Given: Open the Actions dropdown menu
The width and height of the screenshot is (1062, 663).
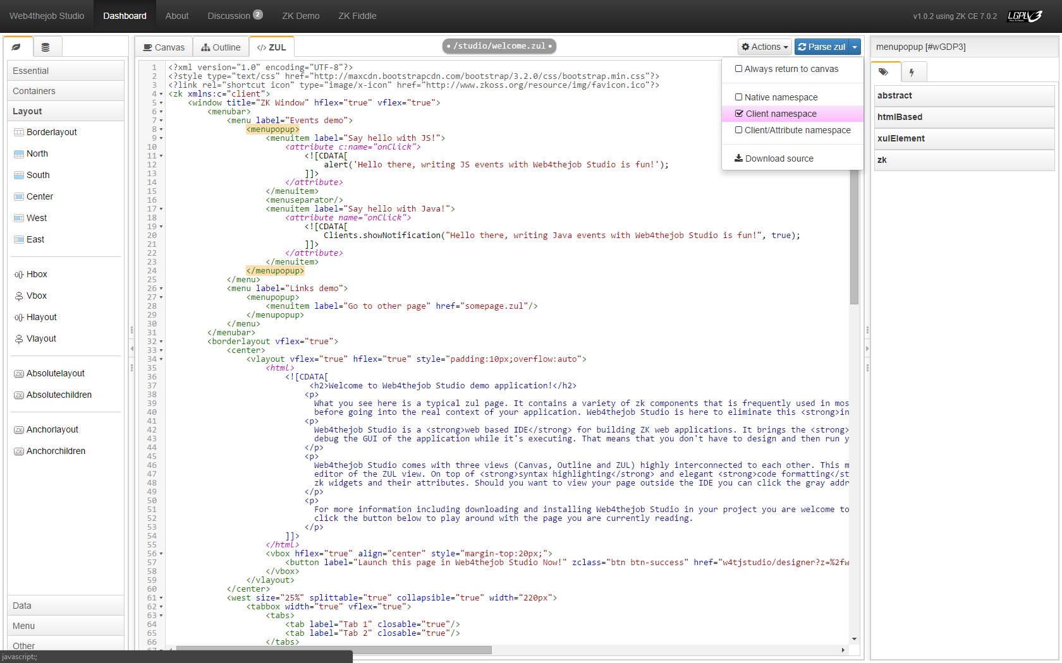Looking at the screenshot, I should pyautogui.click(x=764, y=47).
